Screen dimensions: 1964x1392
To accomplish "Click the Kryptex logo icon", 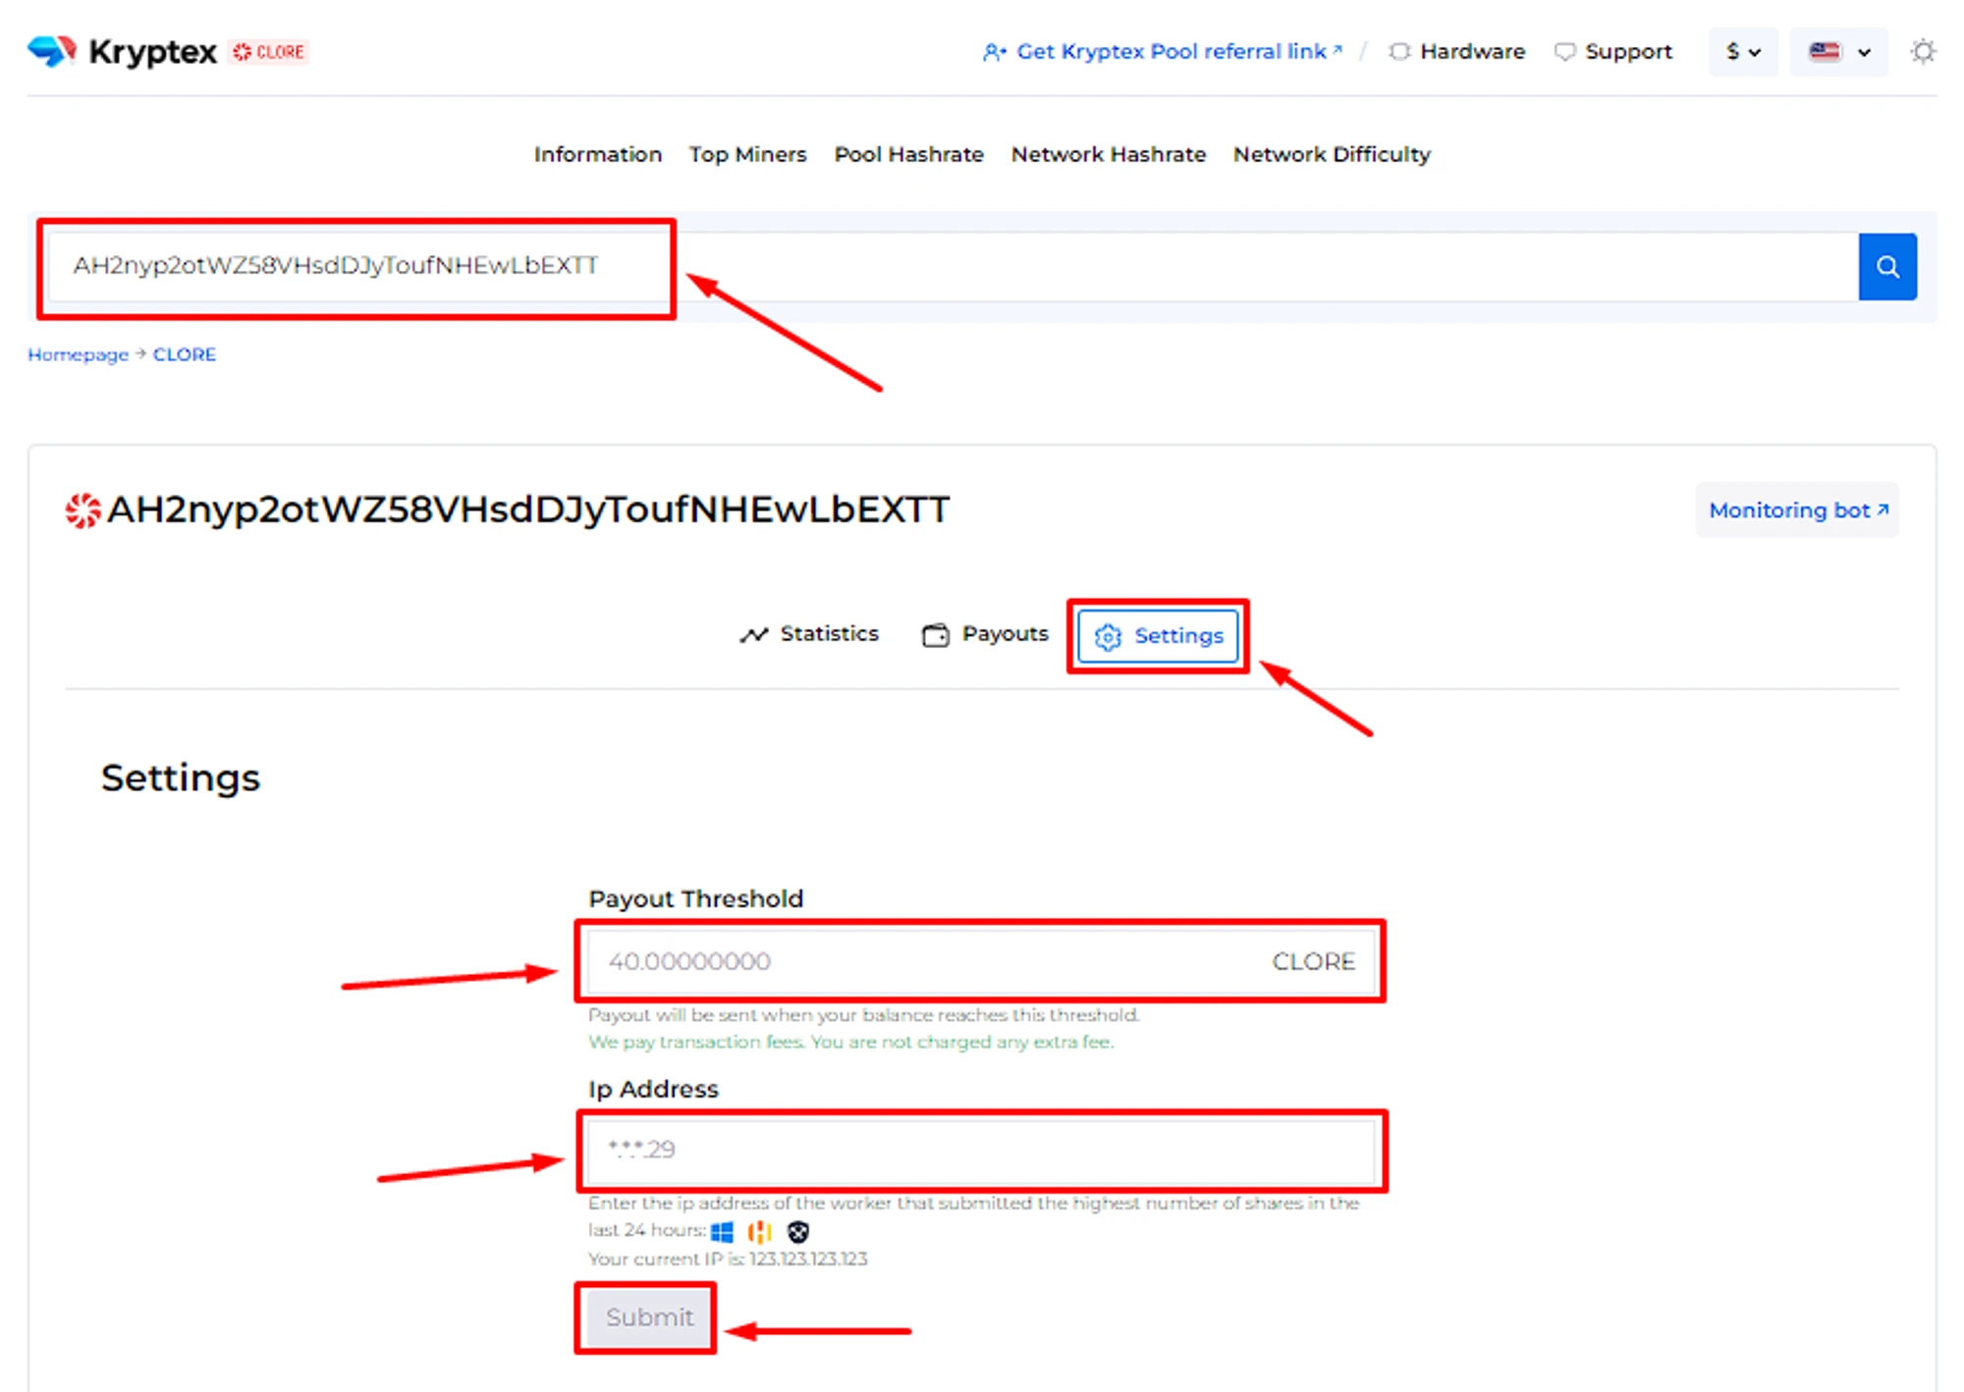I will pyautogui.click(x=51, y=50).
